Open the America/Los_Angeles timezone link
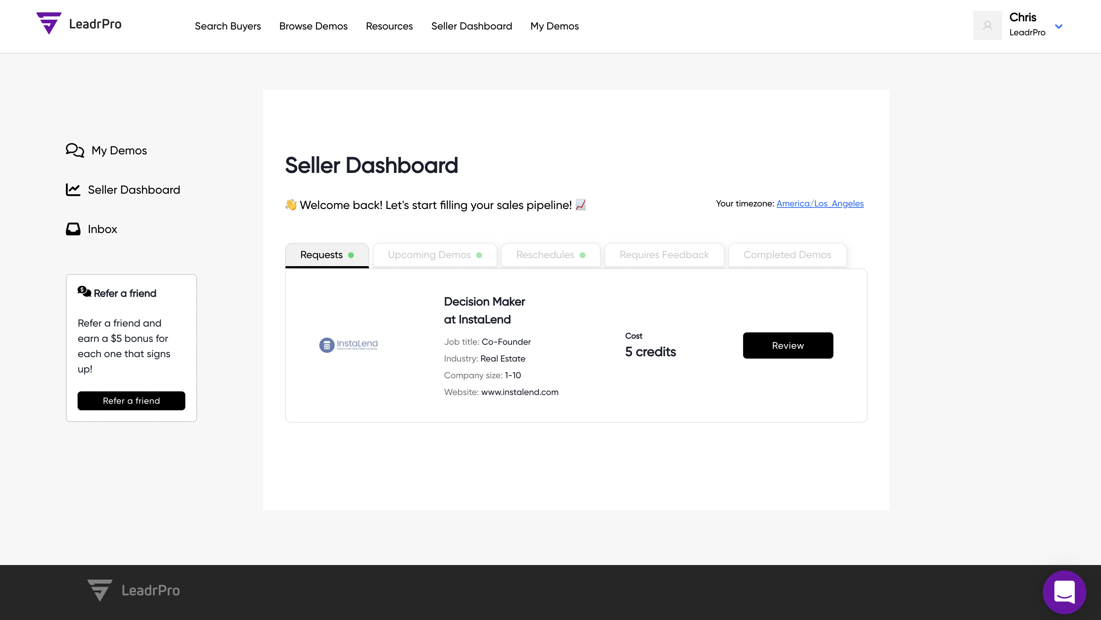The height and width of the screenshot is (620, 1101). [x=820, y=204]
